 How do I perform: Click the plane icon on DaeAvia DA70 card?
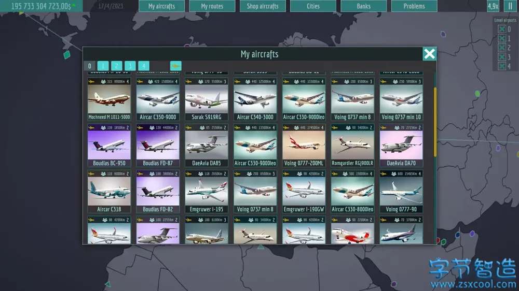pos(384,127)
